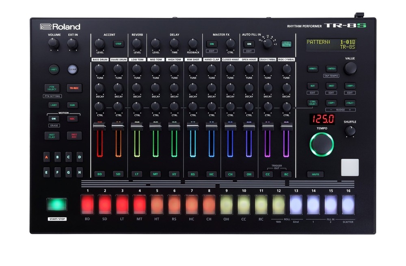Select pattern bank A button
The width and height of the screenshot is (406, 266).
46,156
